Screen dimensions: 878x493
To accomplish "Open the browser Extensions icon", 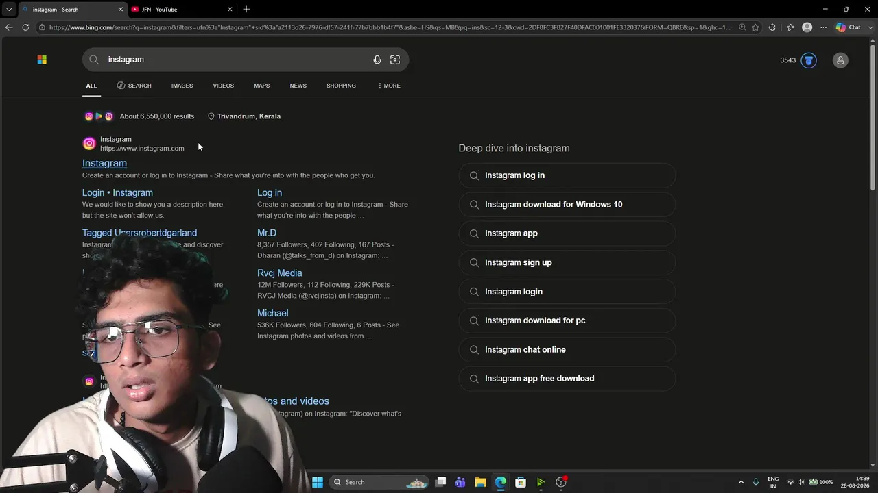I will pyautogui.click(x=772, y=27).
